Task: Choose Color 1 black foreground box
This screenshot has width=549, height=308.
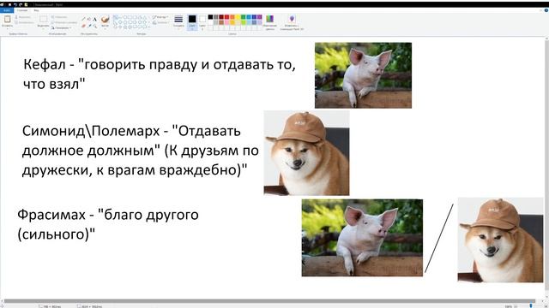Action: (x=192, y=21)
